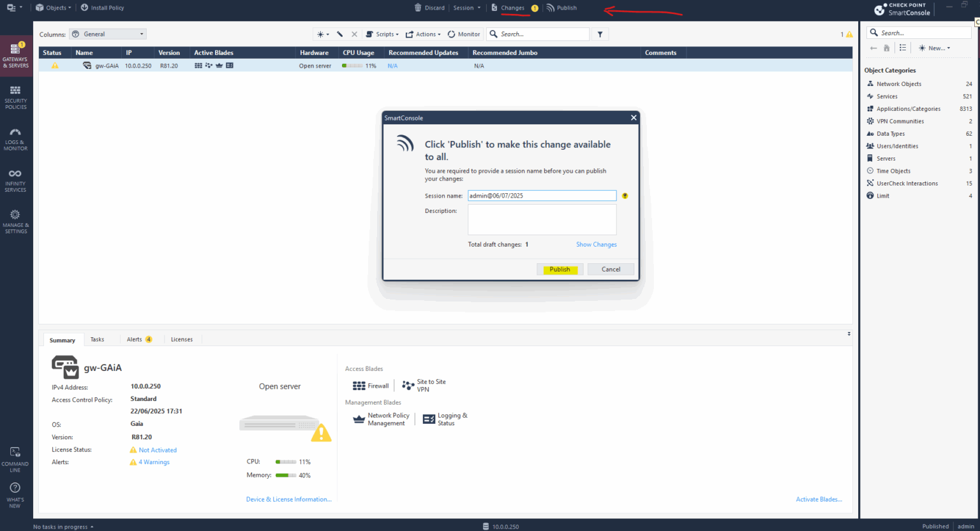Click the yellow Publish button in dialog
The image size is (980, 531).
coord(560,269)
